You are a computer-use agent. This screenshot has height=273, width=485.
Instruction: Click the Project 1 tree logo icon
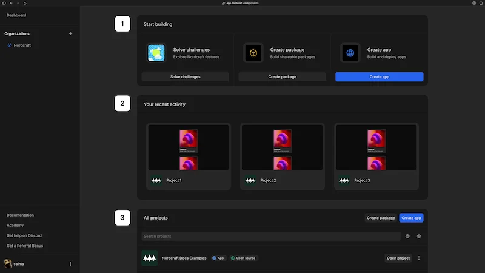(x=156, y=180)
